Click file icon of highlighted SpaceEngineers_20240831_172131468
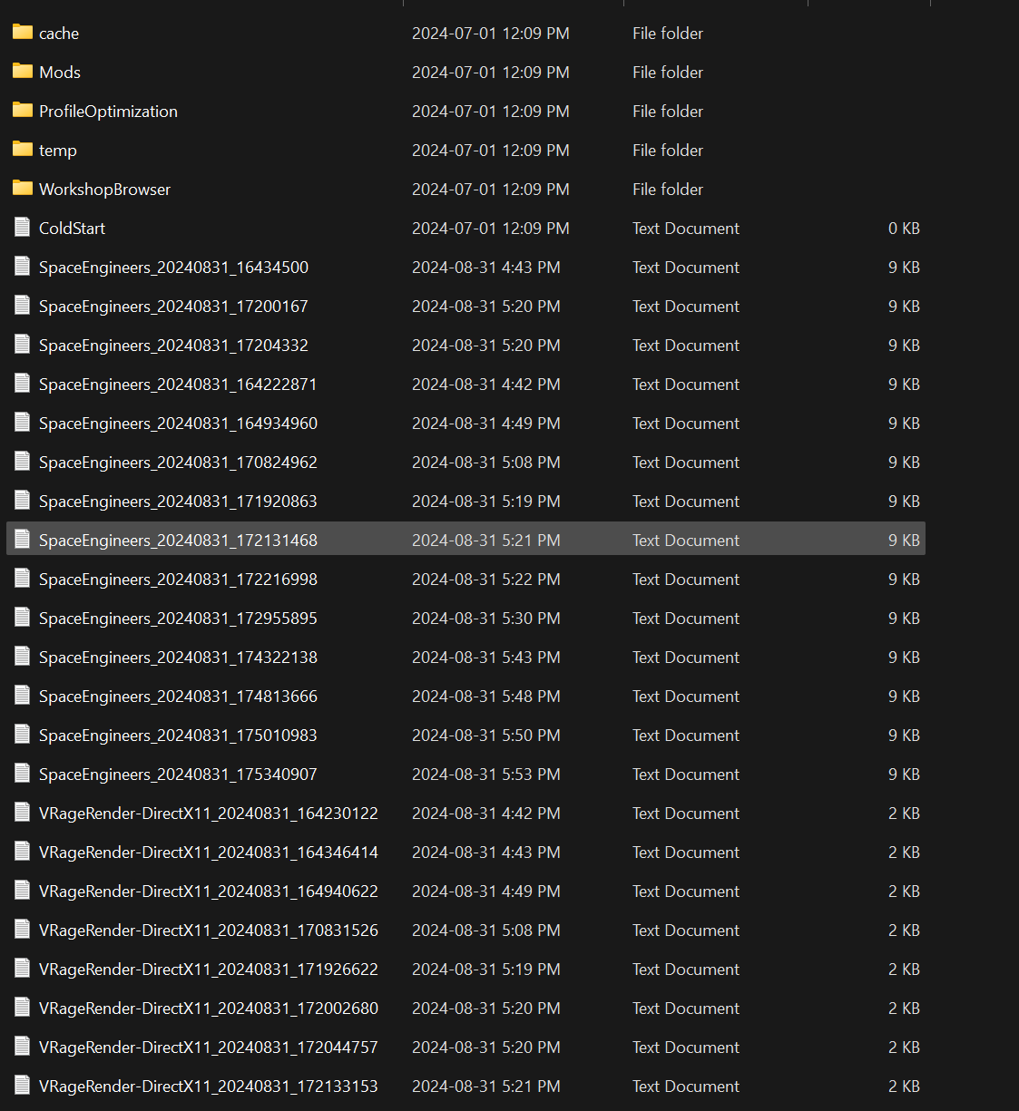 23,539
